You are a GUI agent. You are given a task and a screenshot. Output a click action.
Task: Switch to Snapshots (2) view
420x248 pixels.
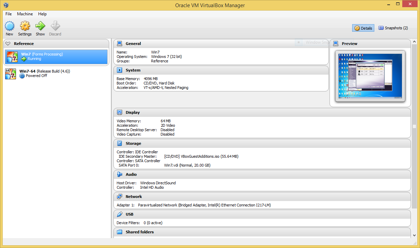(393, 28)
